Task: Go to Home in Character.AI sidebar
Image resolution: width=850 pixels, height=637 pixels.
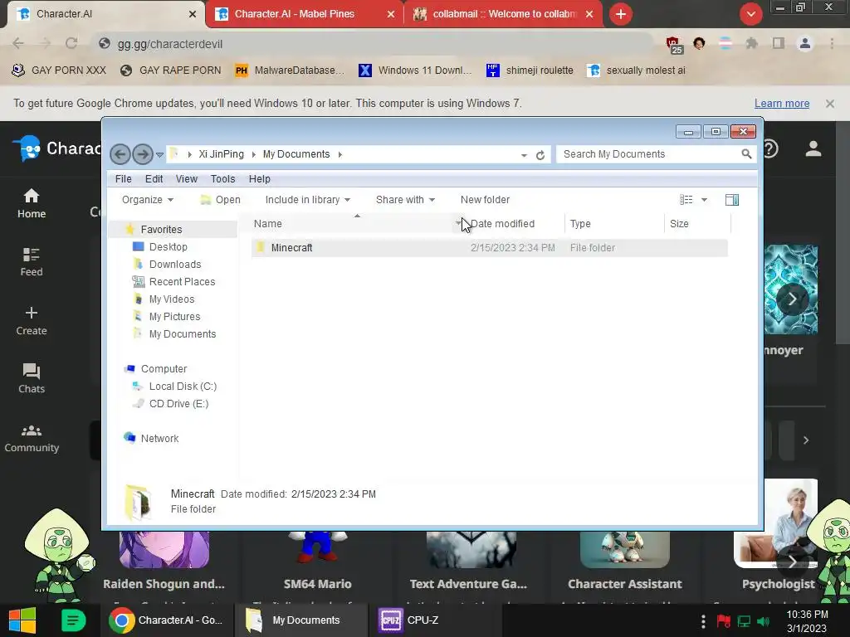Action: pyautogui.click(x=32, y=204)
